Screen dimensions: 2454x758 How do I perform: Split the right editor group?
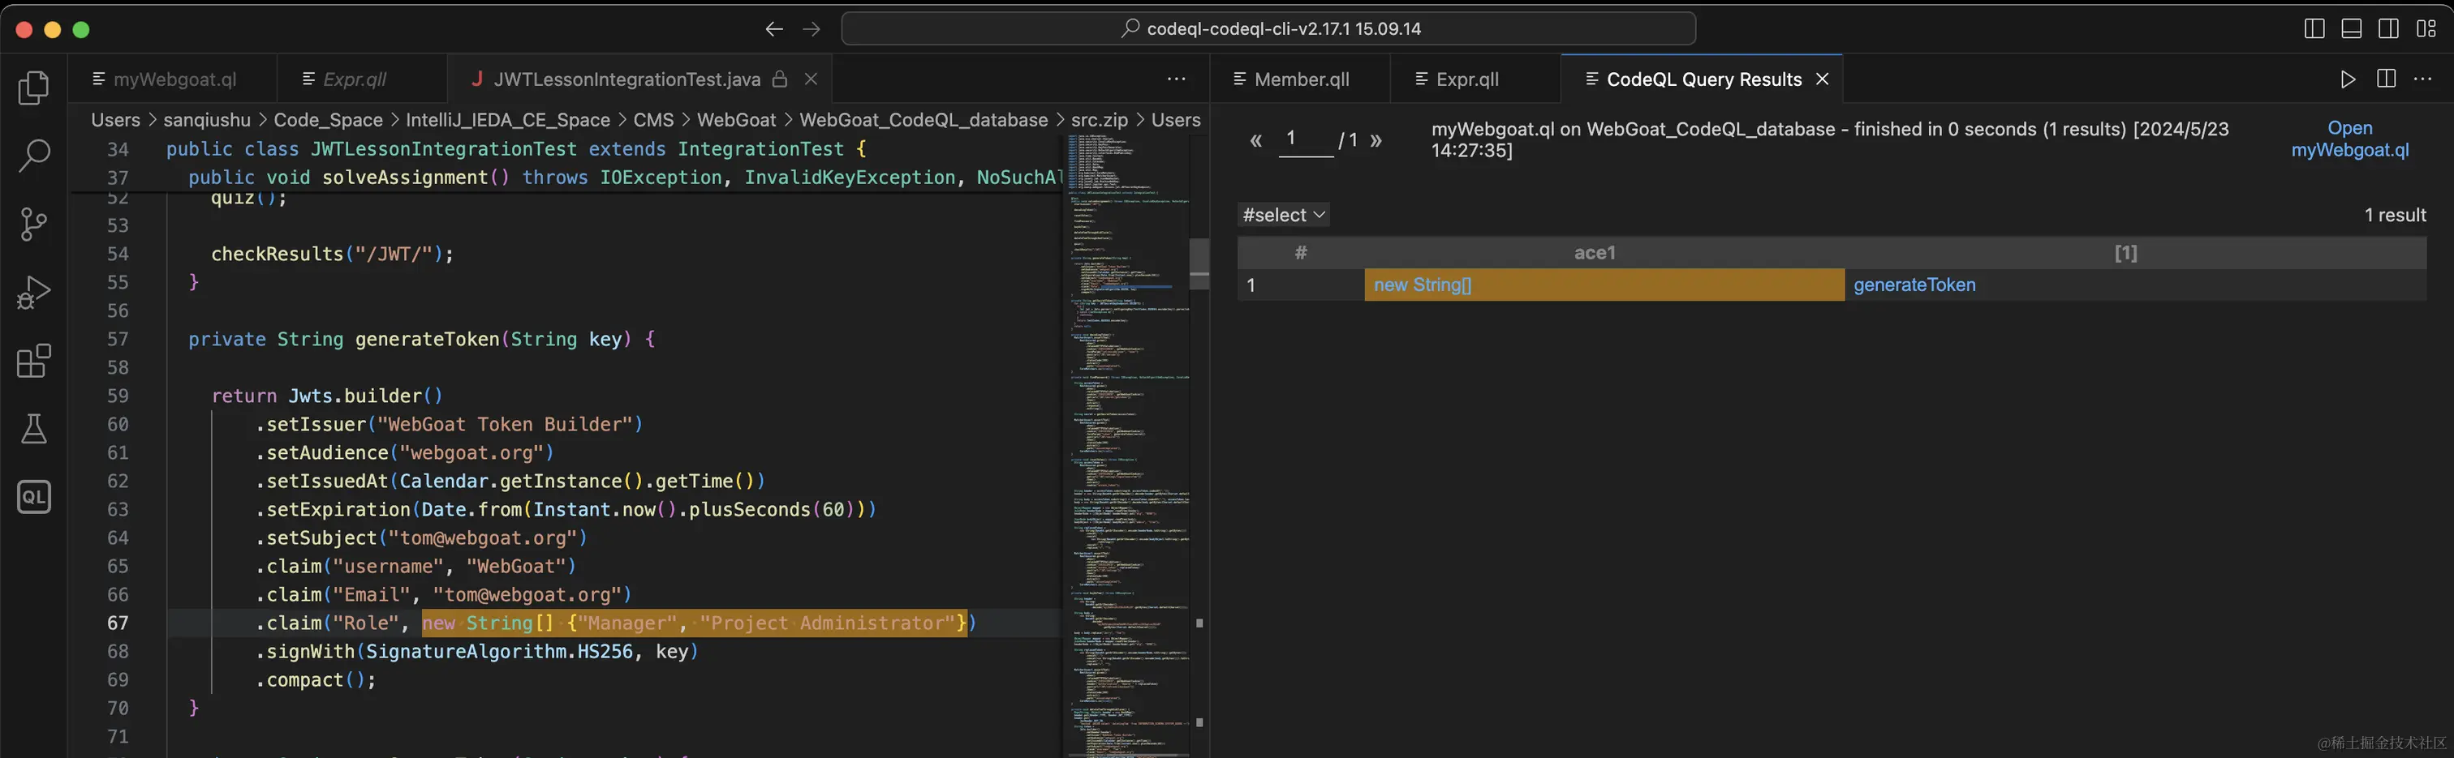[2387, 79]
